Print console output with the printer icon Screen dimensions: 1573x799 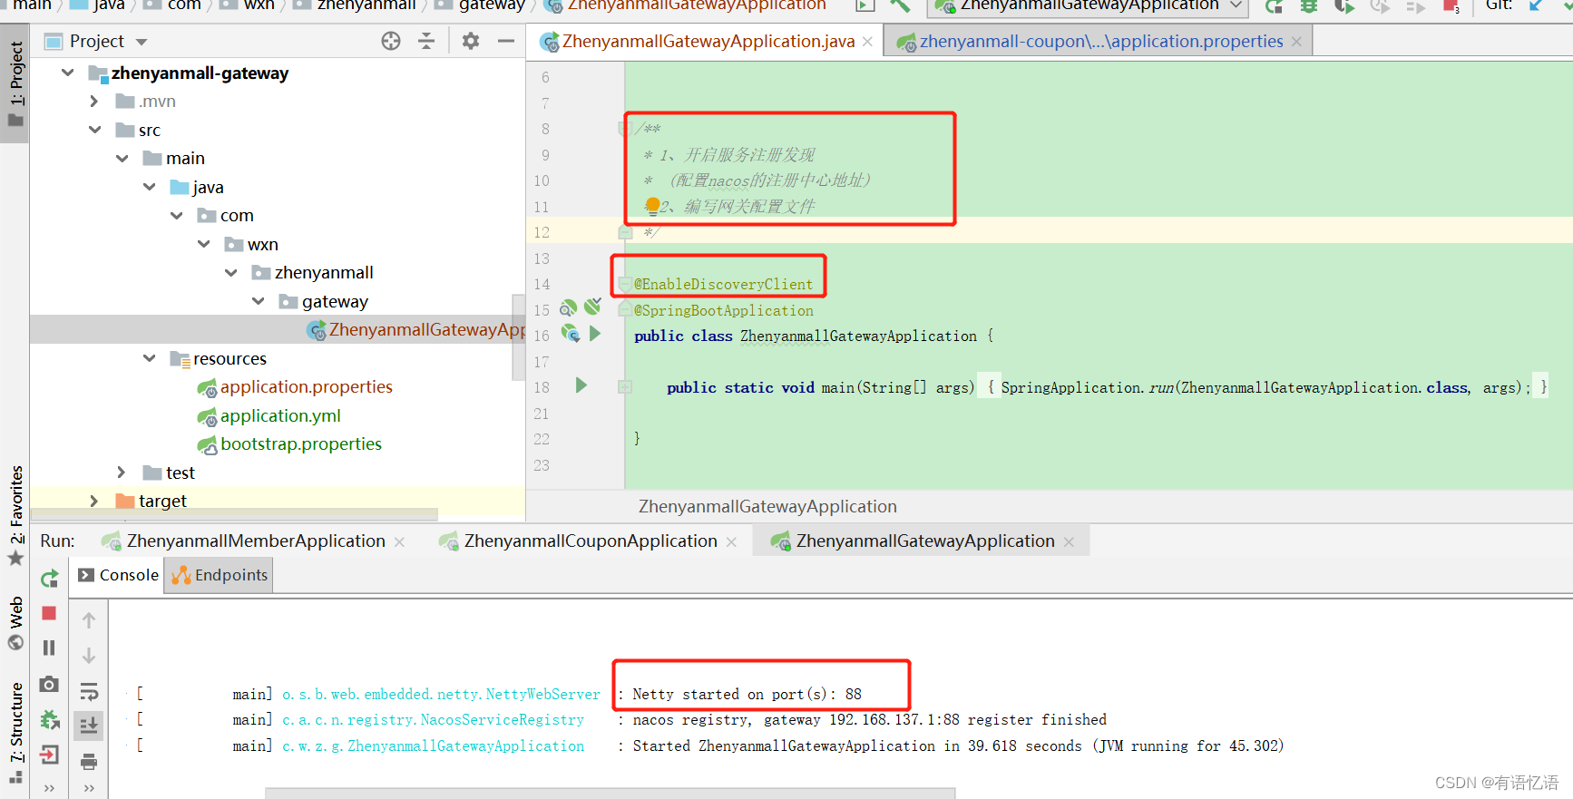coord(89,762)
